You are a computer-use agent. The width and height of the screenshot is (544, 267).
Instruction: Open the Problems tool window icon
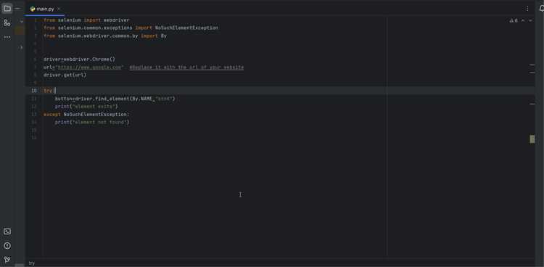pyautogui.click(x=7, y=246)
